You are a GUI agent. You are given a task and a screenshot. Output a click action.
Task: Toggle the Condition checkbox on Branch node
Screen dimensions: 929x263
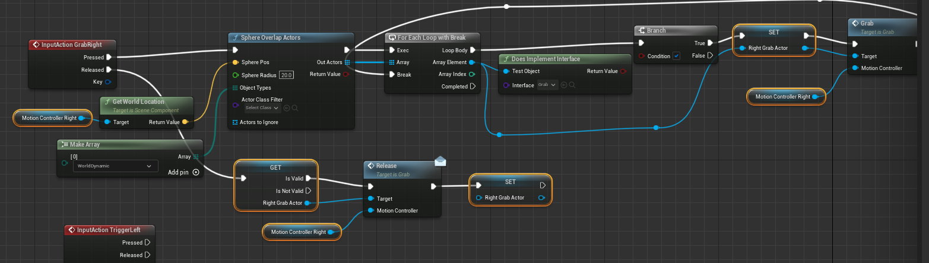[676, 56]
